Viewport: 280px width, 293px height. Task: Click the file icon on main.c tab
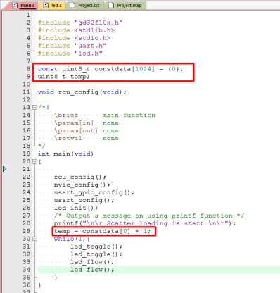point(15,5)
